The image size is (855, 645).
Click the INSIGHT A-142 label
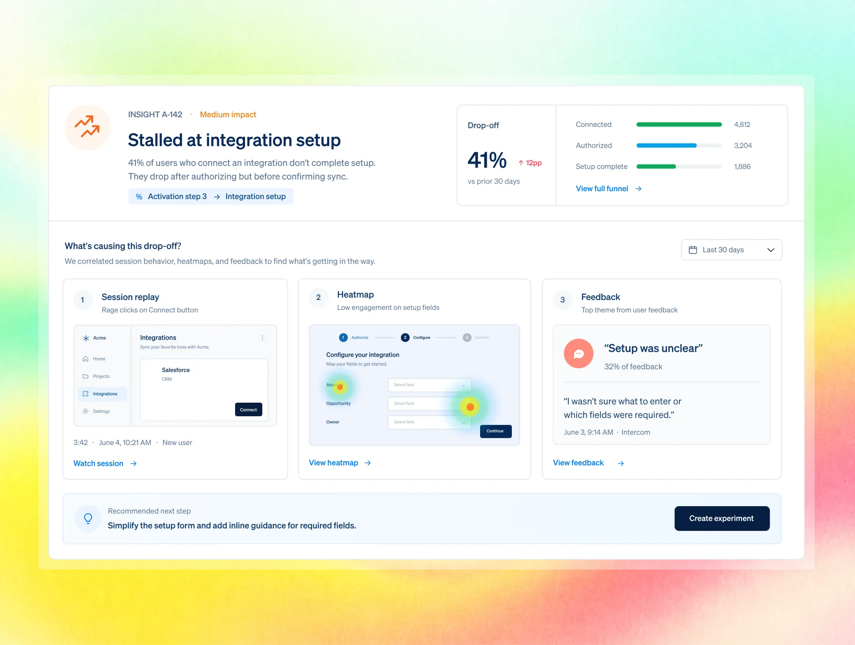155,115
